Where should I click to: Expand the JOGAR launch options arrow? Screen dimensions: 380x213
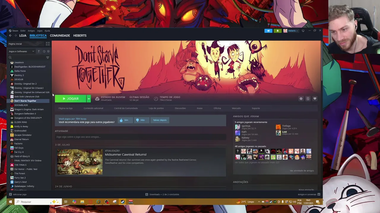tap(88, 99)
